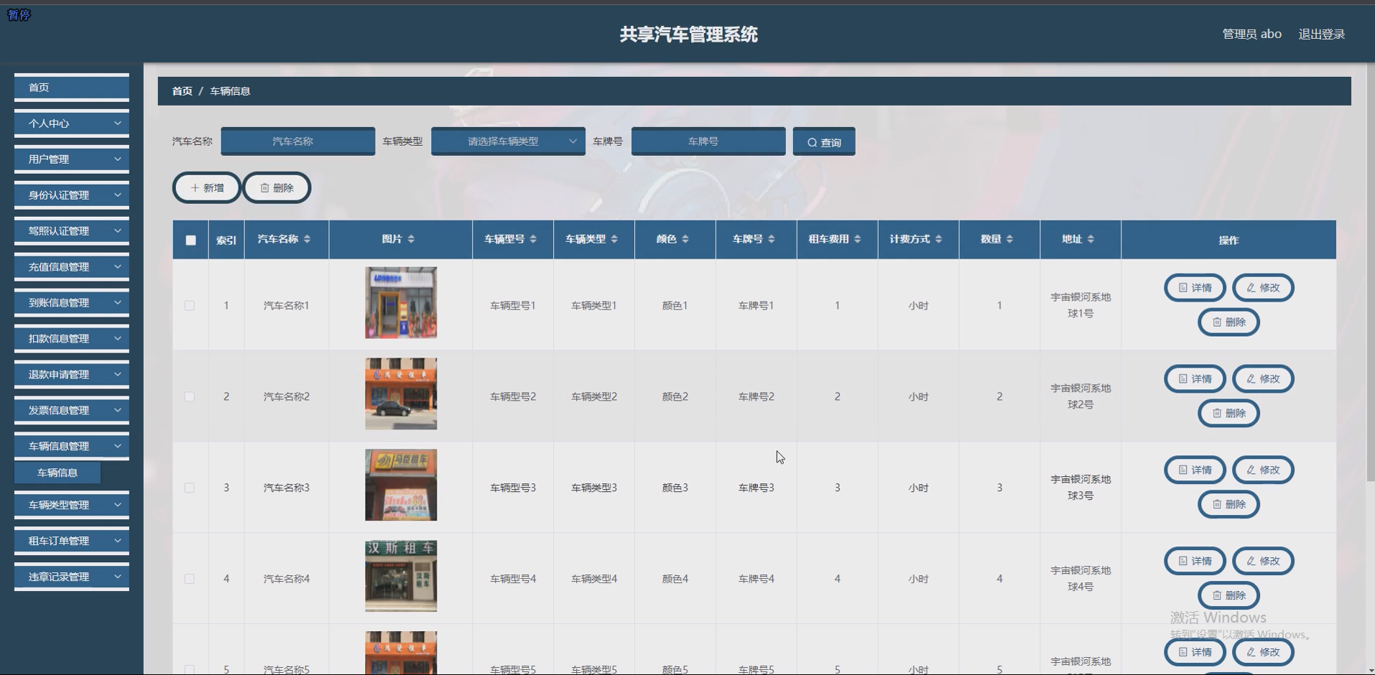Viewport: 1375px width, 675px height.
Task: Click 修改 for 汽车名称3 row
Action: tap(1263, 470)
